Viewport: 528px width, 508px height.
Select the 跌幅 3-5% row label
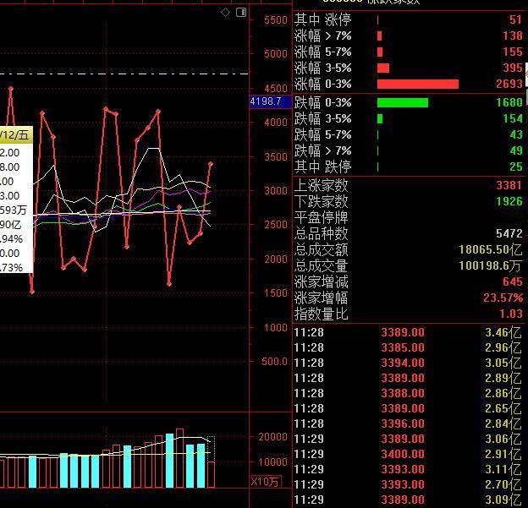[x=322, y=118]
